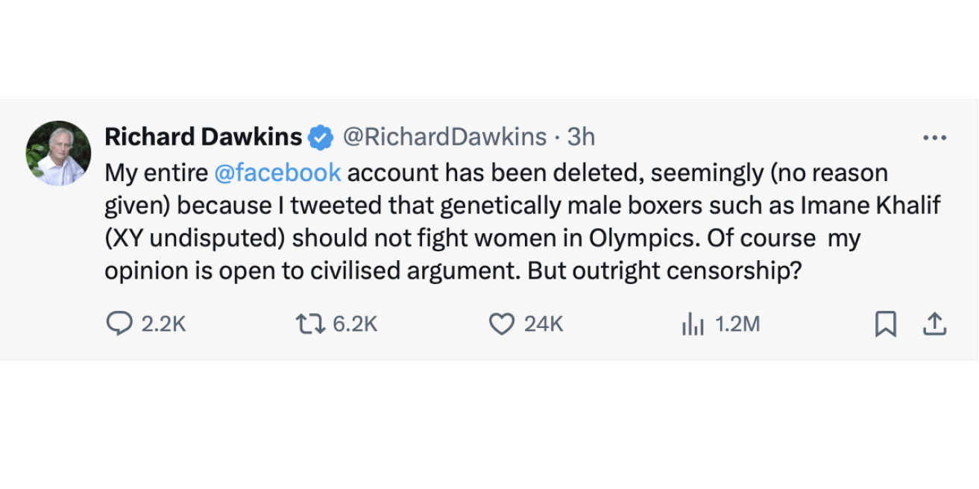
Task: Click the 24K likes count
Action: point(543,324)
